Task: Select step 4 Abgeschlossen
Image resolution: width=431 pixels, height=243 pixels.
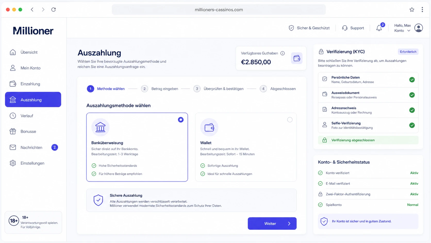Action: click(x=278, y=89)
